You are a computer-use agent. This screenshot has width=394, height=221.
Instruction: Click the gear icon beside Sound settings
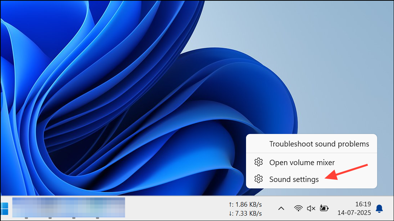coord(258,179)
